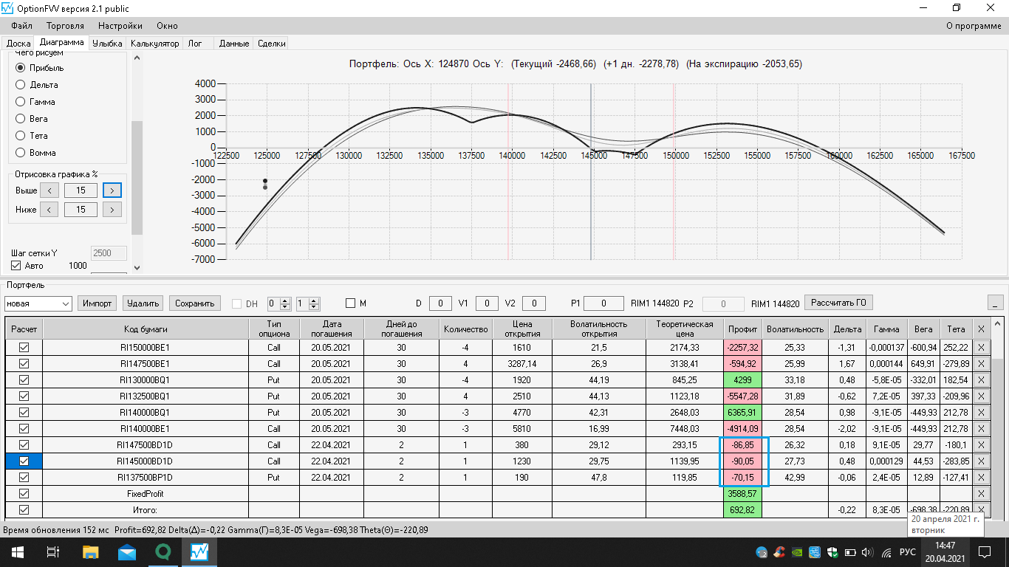
Task: Click the X beside row RI145000BD1D
Action: tap(981, 461)
